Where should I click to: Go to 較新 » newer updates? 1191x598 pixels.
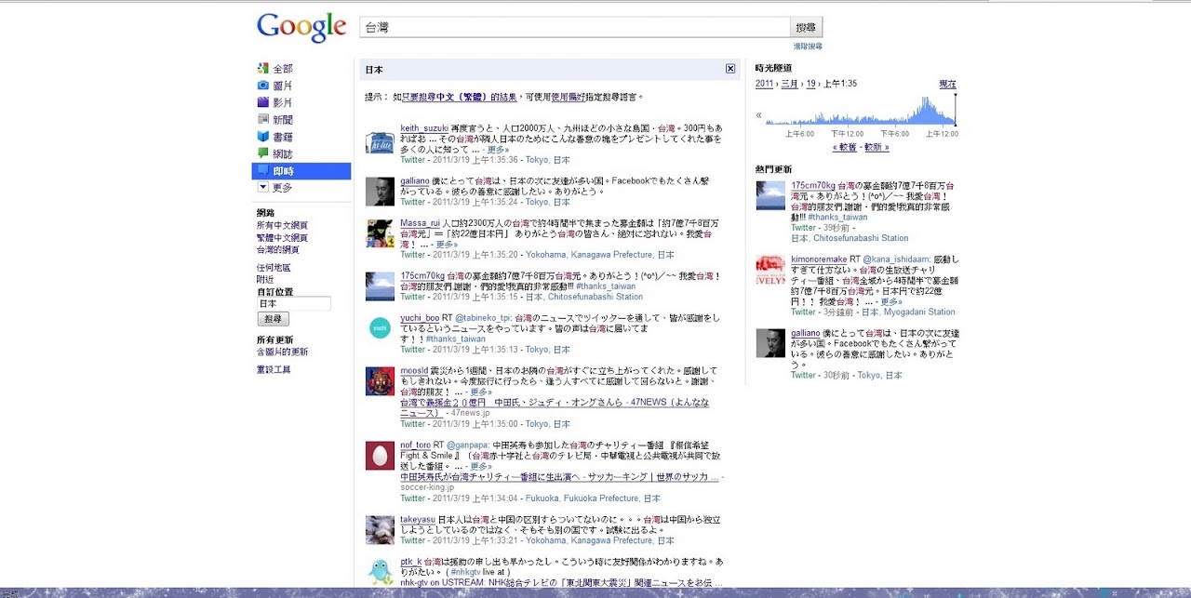coord(877,147)
